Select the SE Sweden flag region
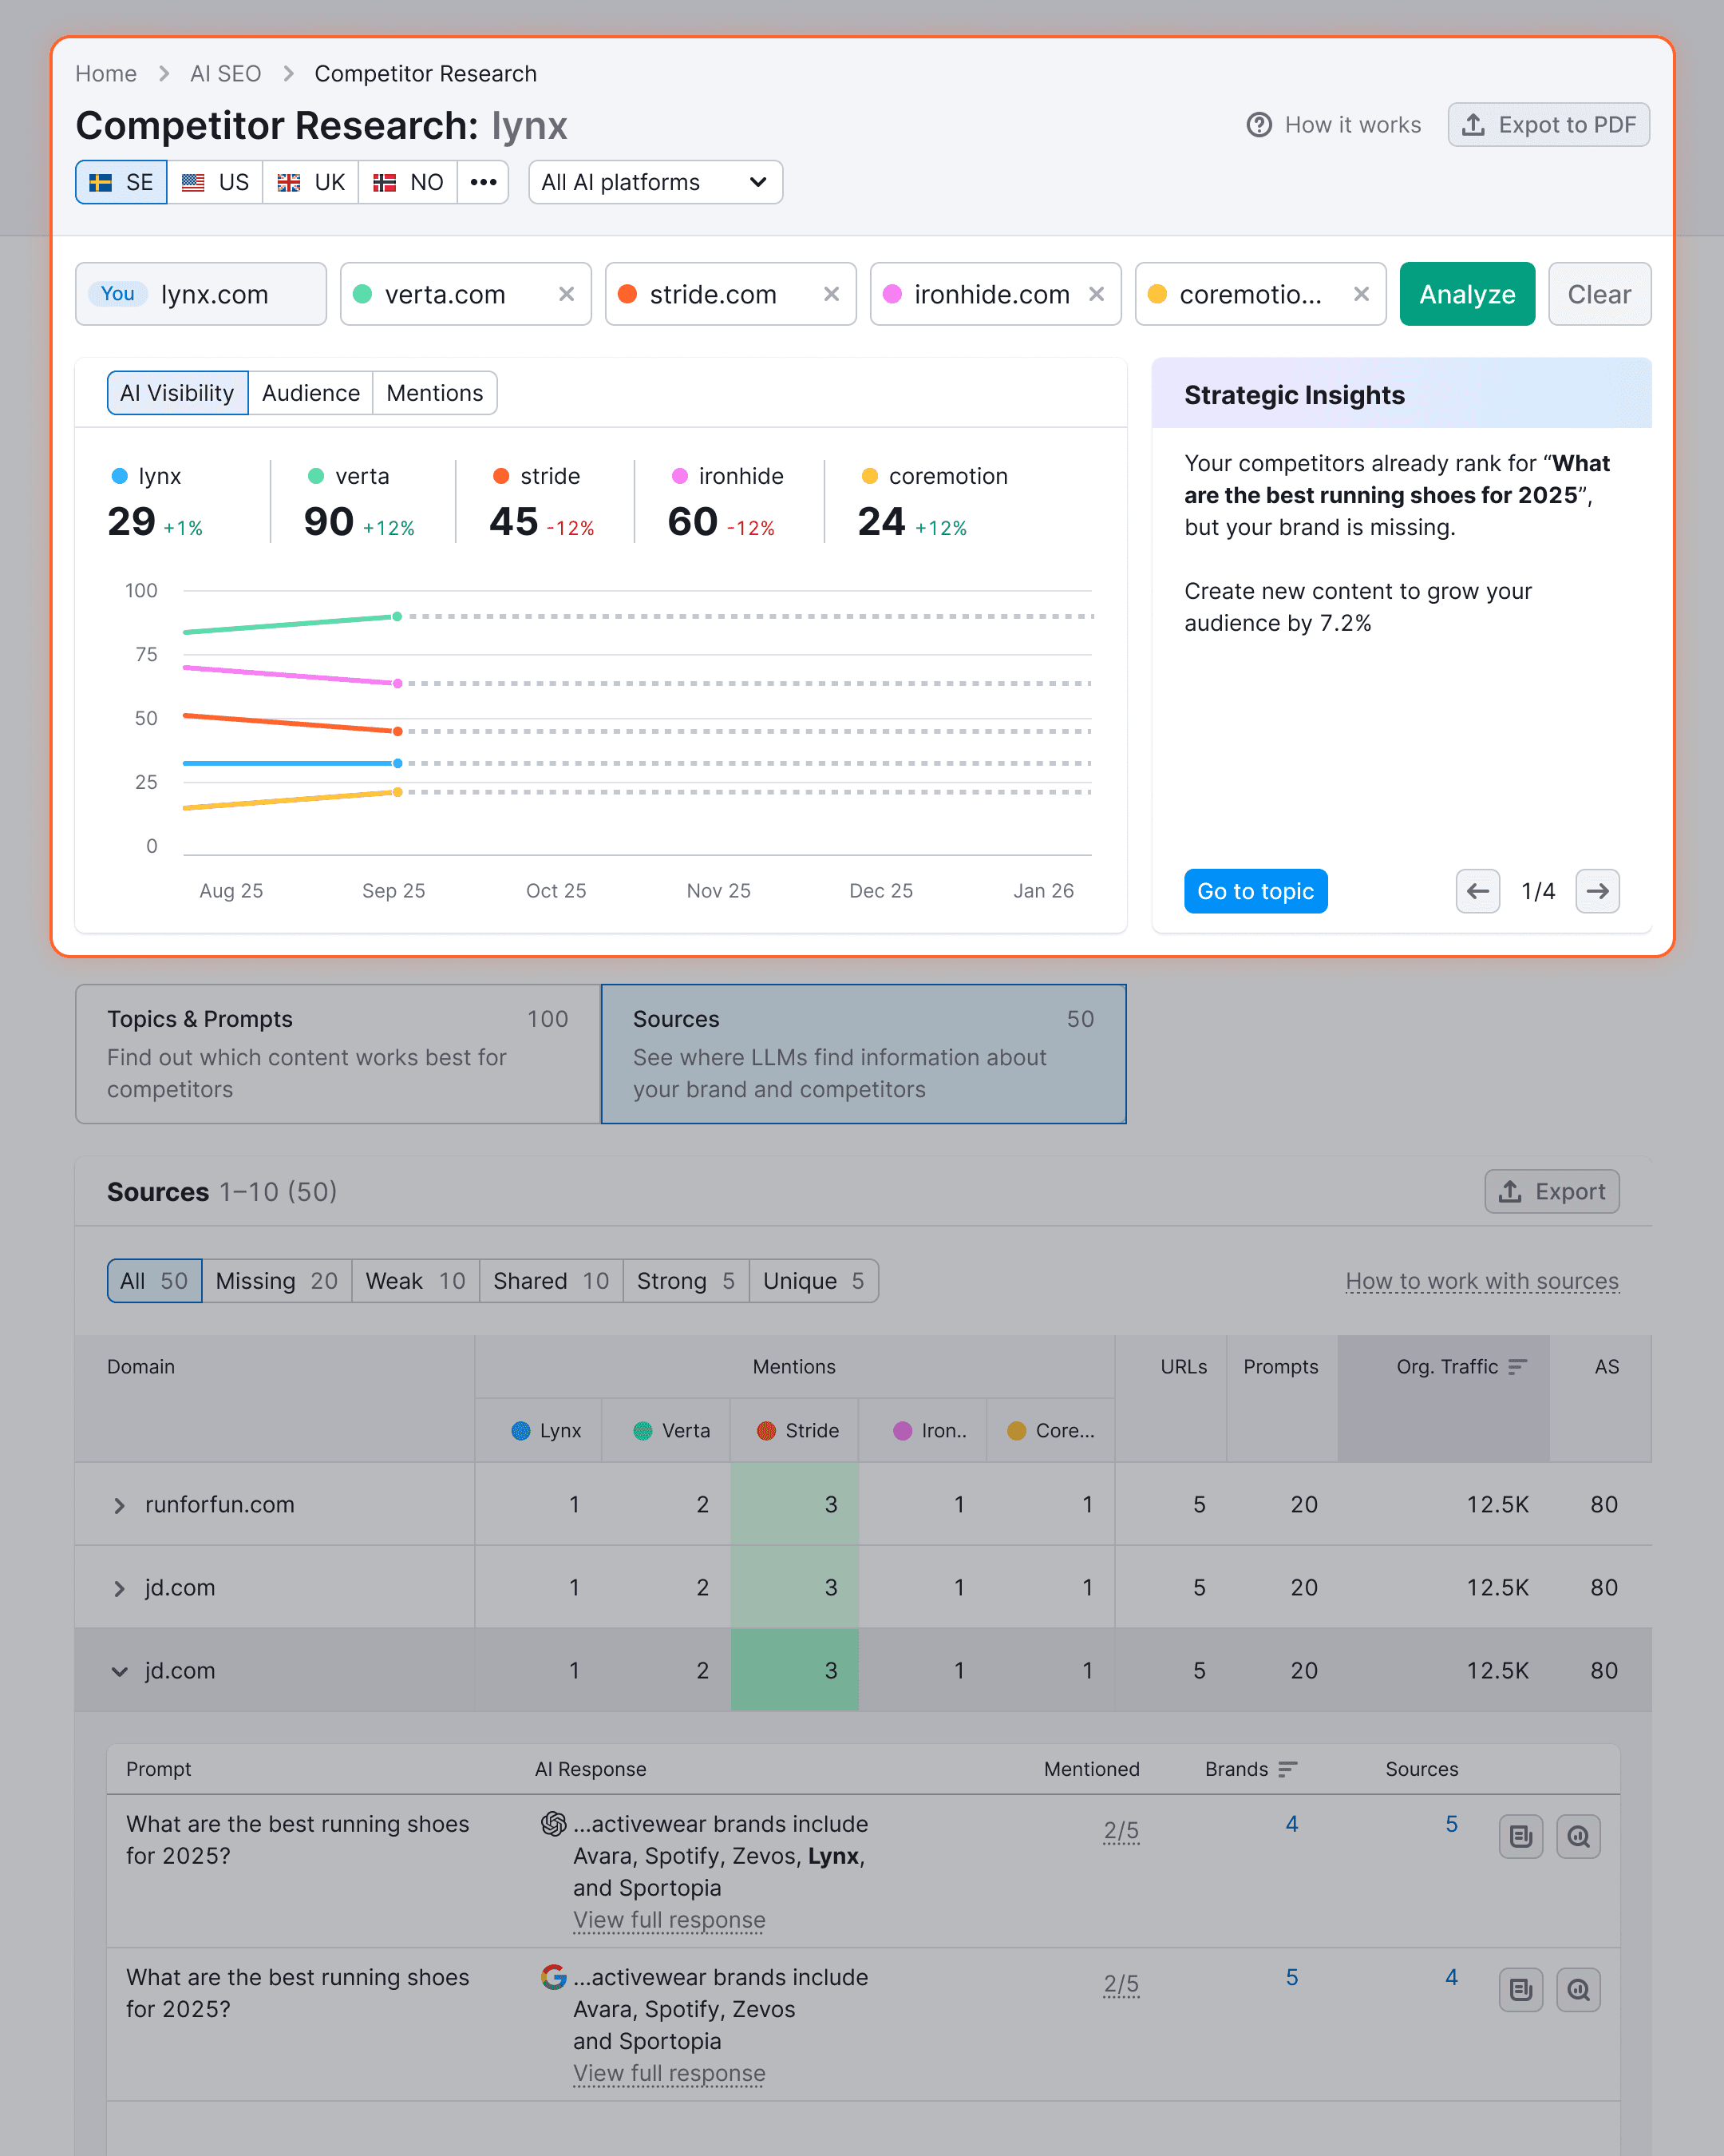This screenshot has height=2156, width=1724. coord(122,182)
